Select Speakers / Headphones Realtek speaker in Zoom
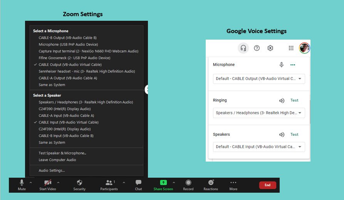This screenshot has height=200, width=344. [86, 102]
